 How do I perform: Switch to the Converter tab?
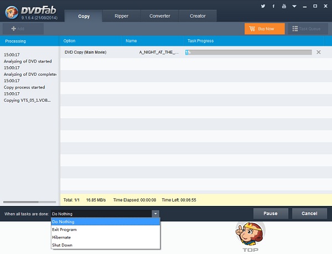[160, 16]
